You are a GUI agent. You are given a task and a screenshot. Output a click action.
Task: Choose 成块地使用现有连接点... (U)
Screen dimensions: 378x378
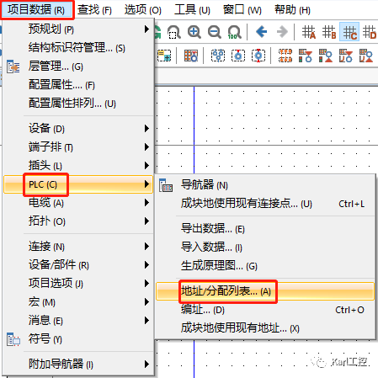(x=265, y=204)
